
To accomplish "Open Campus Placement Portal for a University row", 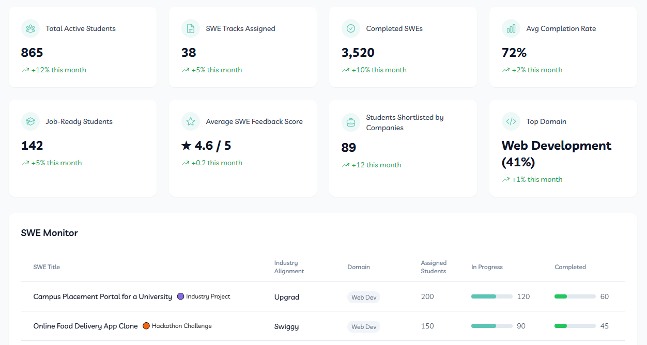I will [x=323, y=296].
